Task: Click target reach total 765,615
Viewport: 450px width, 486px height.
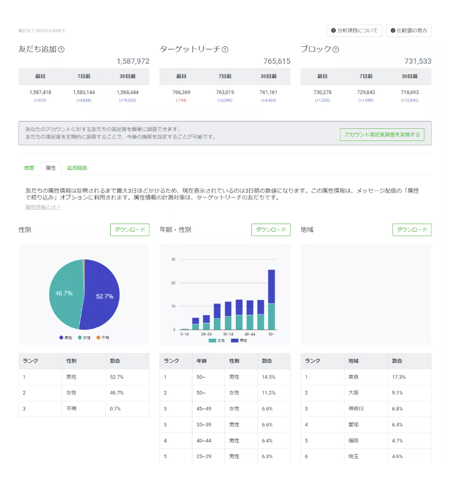Action: [x=277, y=61]
